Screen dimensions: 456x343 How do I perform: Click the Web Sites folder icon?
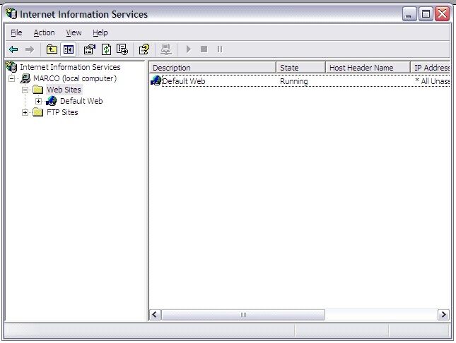pos(37,90)
